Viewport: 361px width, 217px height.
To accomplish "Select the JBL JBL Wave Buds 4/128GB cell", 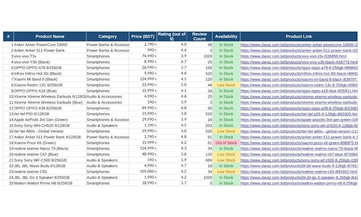I will tap(50, 166).
